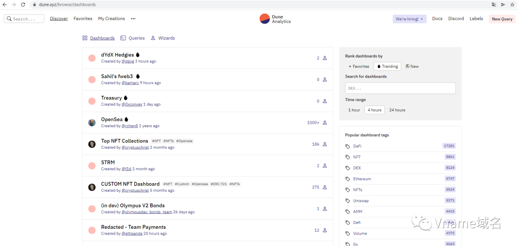Viewport: 519px width, 246px height.
Task: Click tag icon next to Volume
Action: tap(347, 234)
